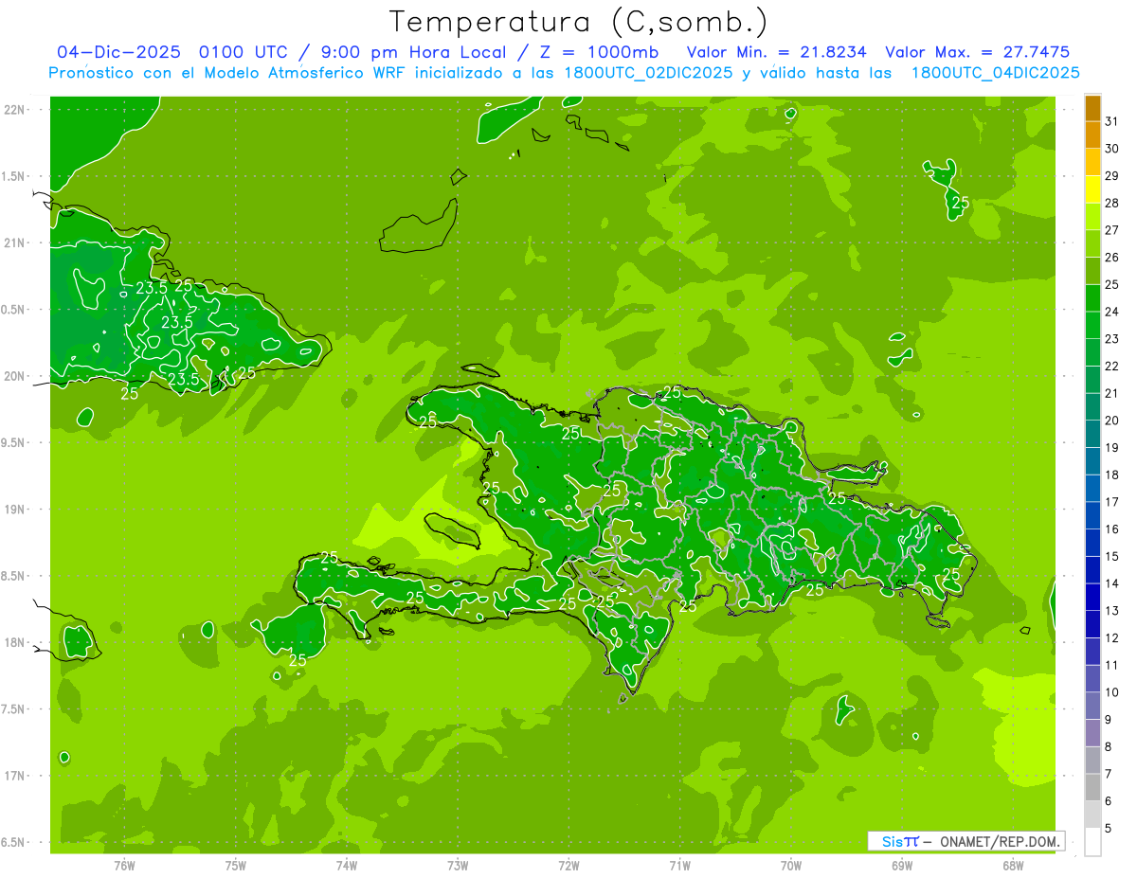Select the yellow swatch between 29 and 28
This screenshot has height=878, width=1137.
click(1092, 189)
